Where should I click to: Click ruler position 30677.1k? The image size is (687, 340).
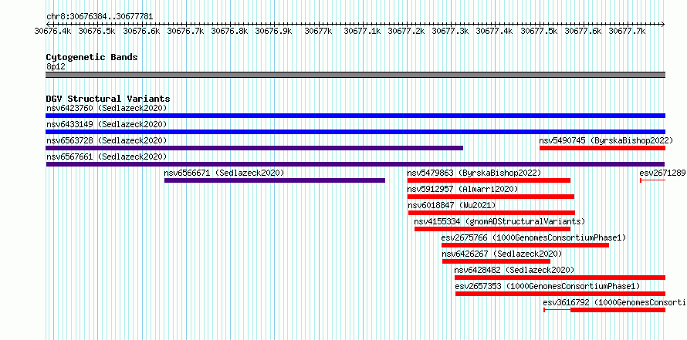coord(362,31)
